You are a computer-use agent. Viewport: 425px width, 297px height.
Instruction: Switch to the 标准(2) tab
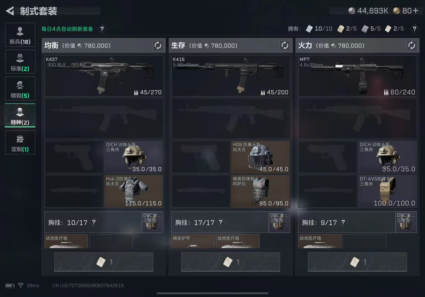point(20,62)
